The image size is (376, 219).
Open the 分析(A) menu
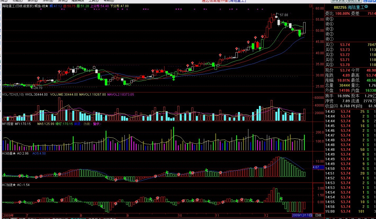48,1
